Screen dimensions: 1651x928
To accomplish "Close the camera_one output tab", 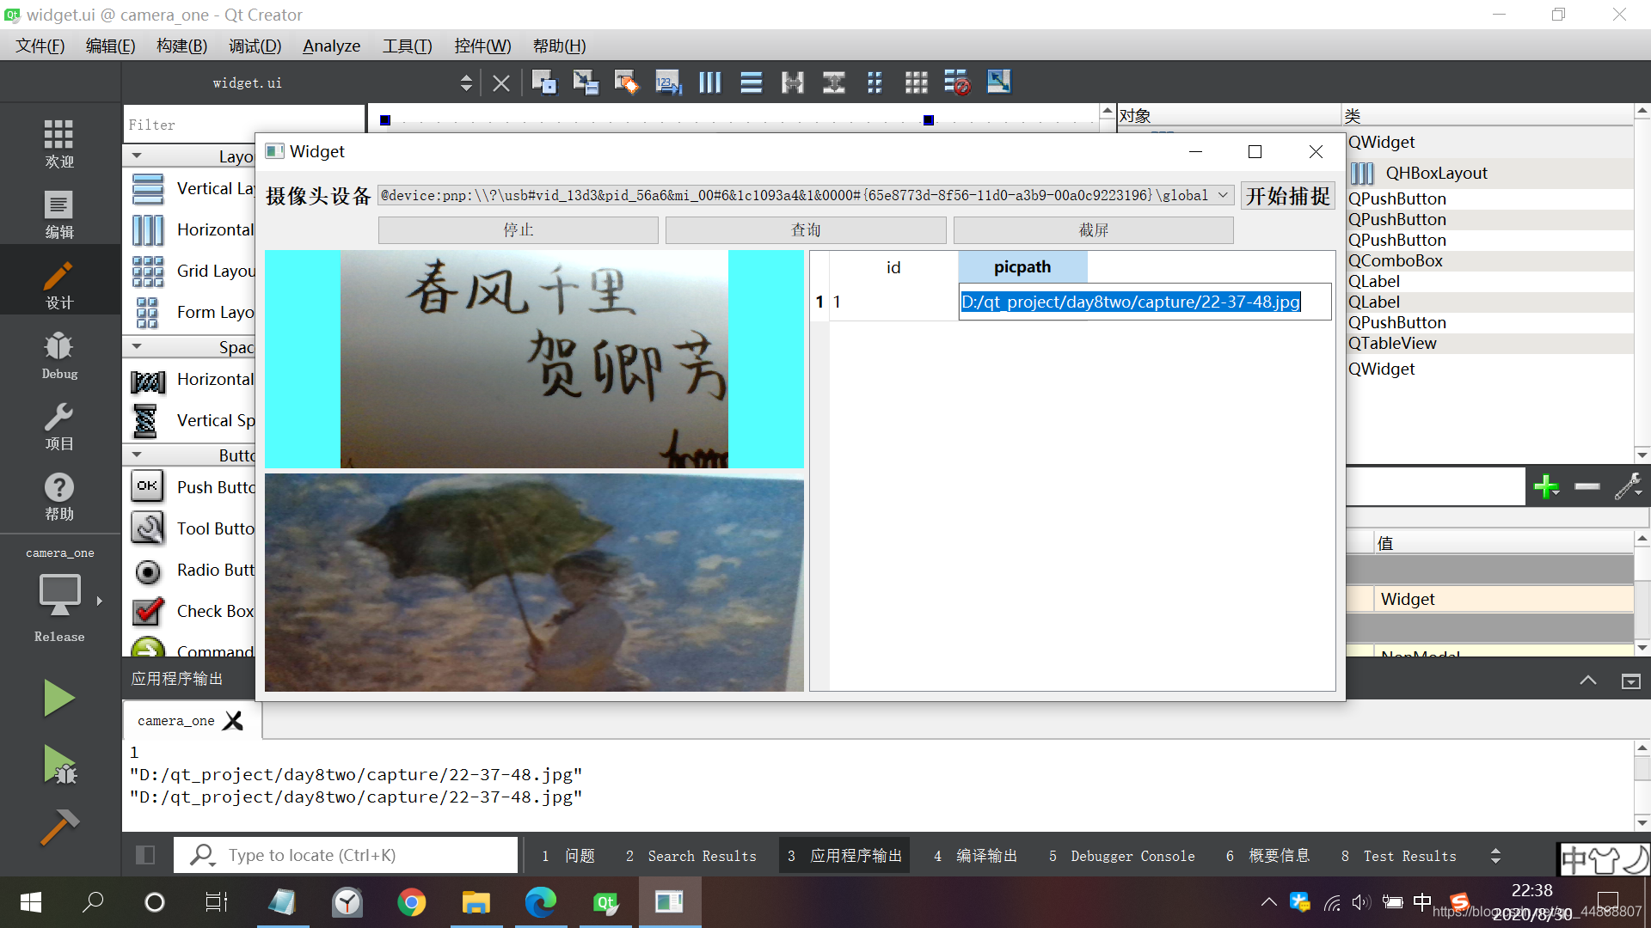I will pyautogui.click(x=233, y=721).
